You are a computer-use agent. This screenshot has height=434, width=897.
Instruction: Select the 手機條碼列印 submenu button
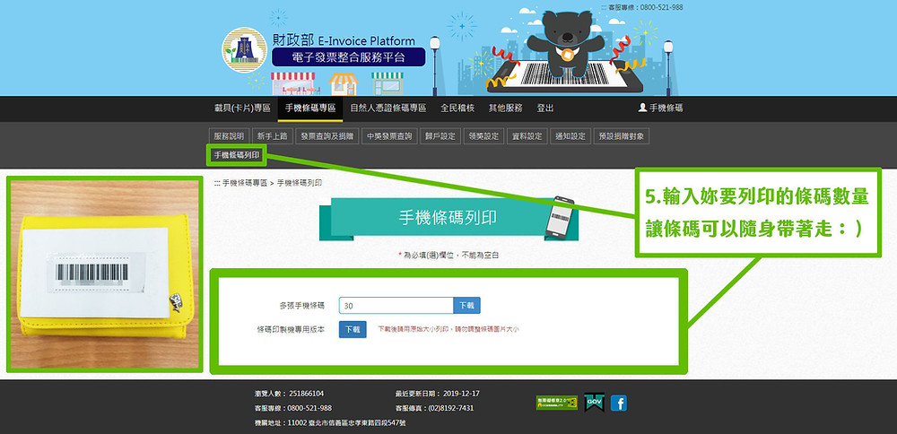[x=236, y=155]
